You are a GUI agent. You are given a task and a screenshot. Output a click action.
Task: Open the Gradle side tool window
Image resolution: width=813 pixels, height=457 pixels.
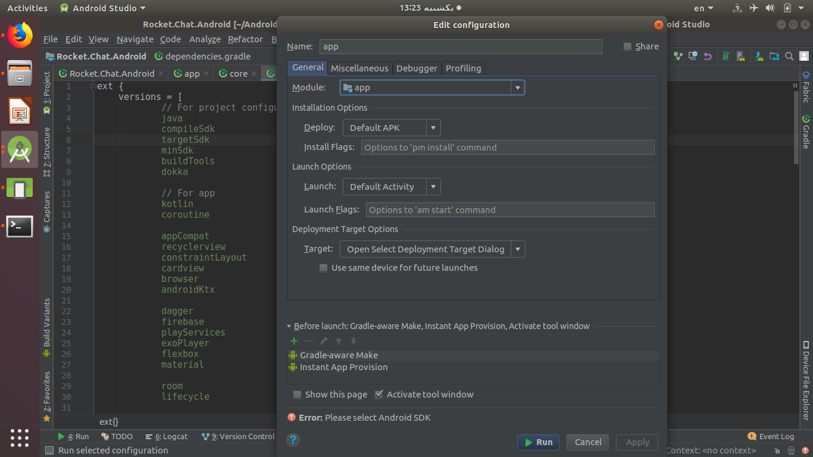pos(806,132)
